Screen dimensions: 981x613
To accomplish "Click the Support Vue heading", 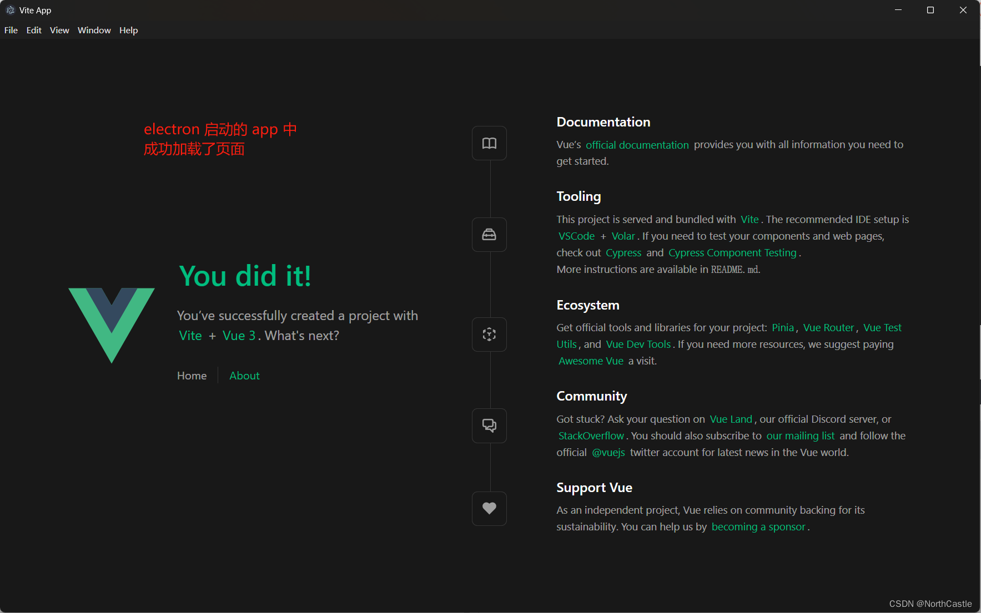I will pos(595,488).
